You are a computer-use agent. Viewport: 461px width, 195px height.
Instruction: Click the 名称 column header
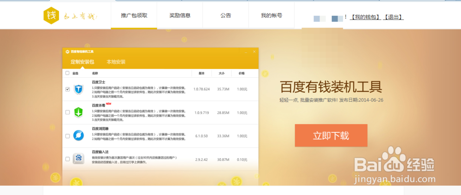[x=95, y=73]
